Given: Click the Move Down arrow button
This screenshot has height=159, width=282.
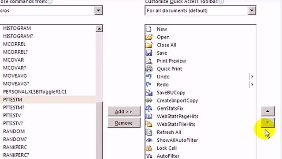Looking at the screenshot, I should click(x=268, y=123).
